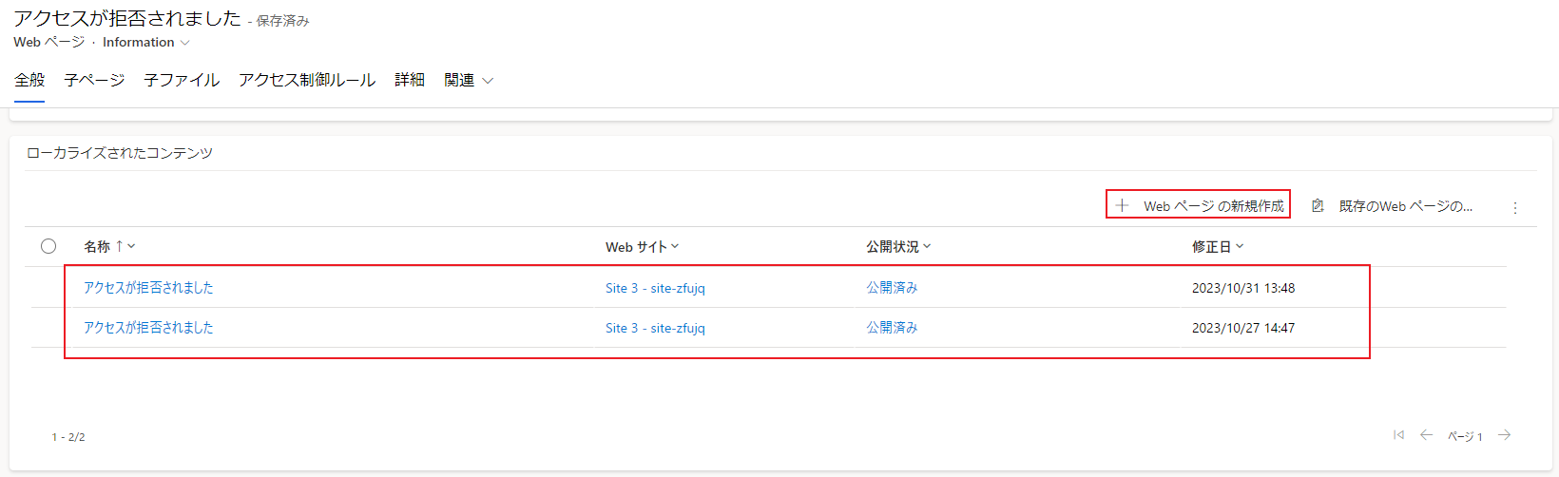Click 既存のWeb ページの... button

coord(1392,205)
